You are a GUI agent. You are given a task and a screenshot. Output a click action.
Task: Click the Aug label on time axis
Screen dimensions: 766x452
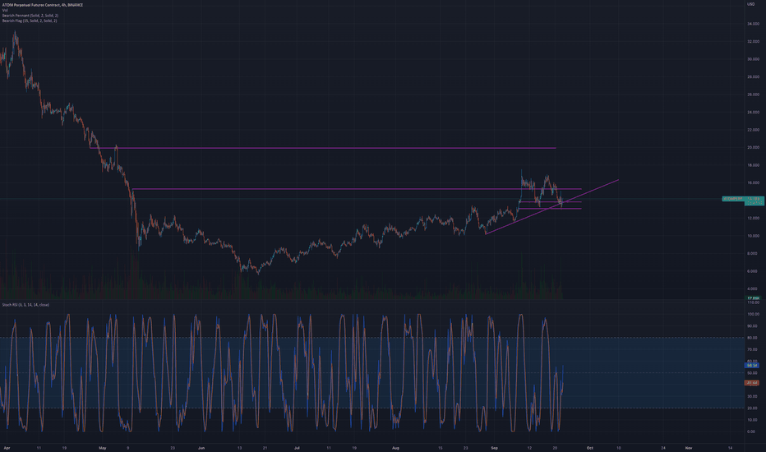(395, 448)
